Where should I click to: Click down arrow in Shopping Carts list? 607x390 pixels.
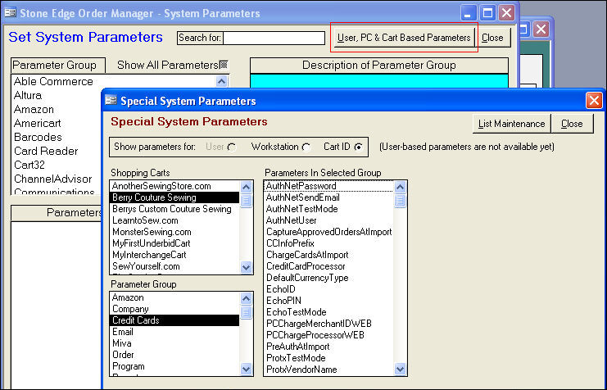247,267
